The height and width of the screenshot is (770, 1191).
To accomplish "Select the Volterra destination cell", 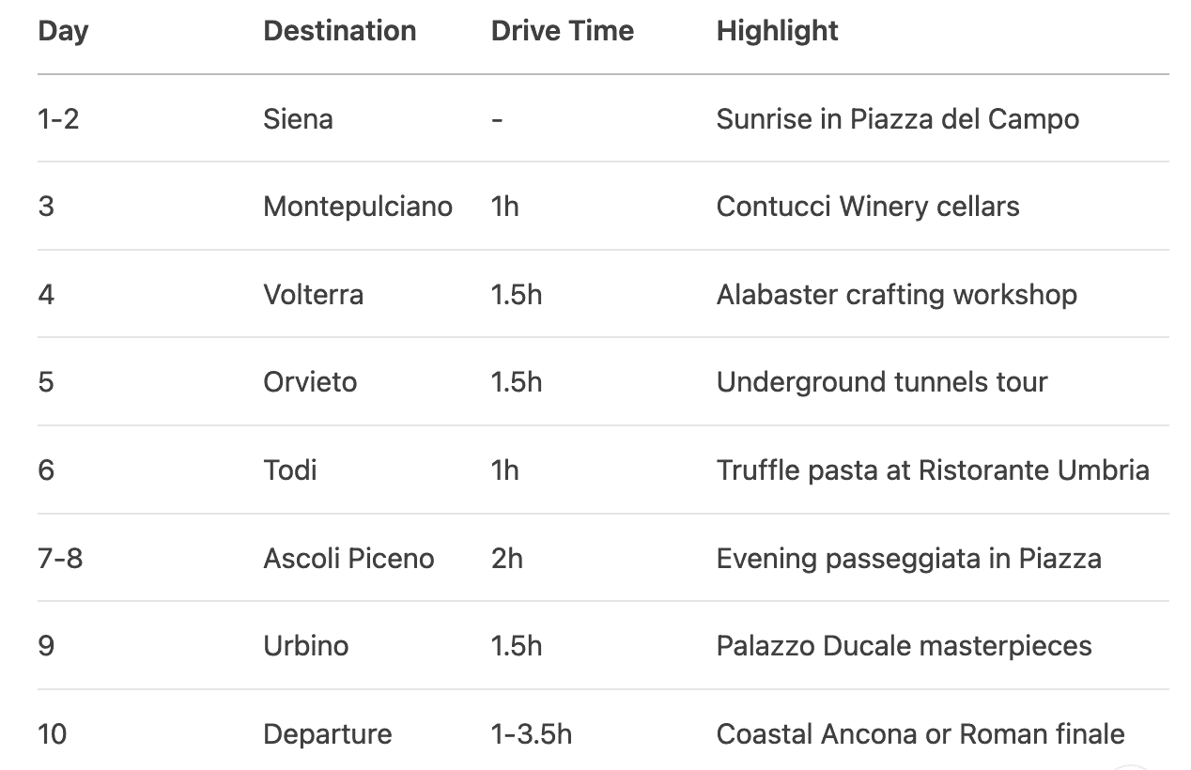I will click(313, 295).
